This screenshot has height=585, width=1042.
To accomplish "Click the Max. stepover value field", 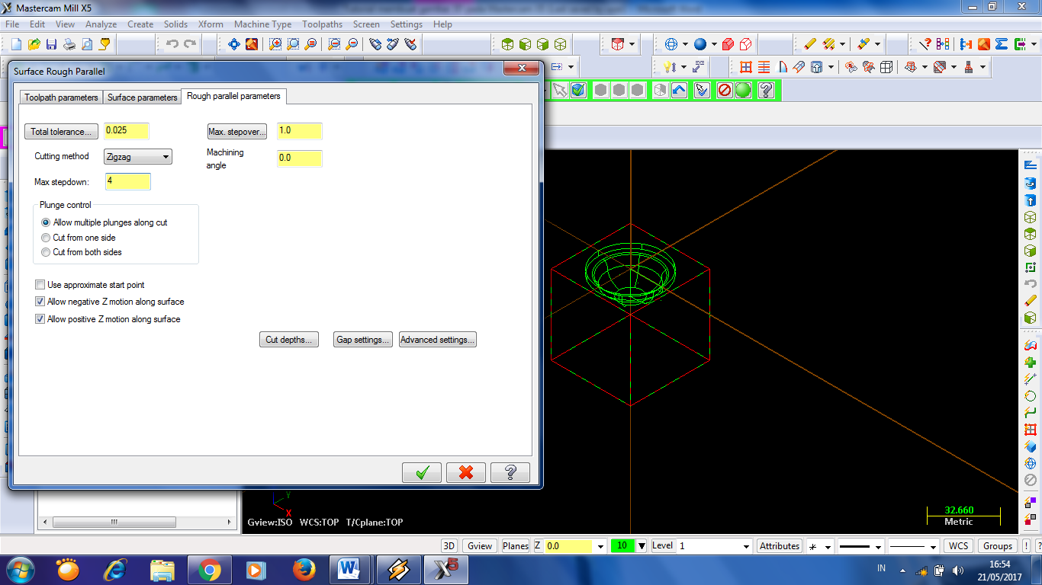I will point(300,131).
